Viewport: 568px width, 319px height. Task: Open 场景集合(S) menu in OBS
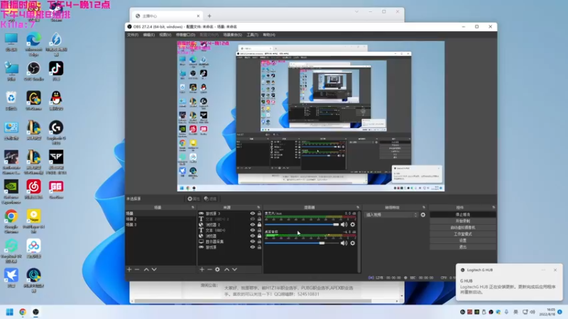click(x=233, y=35)
